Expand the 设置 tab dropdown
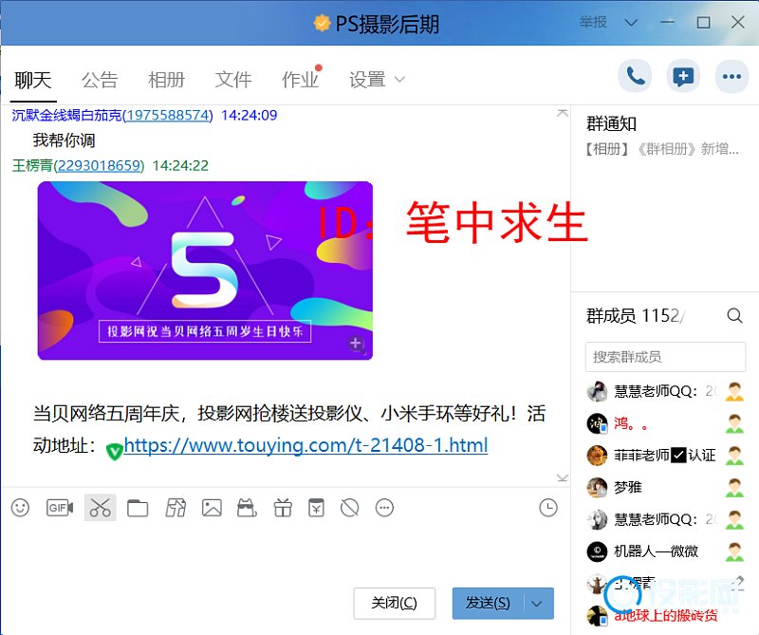 399,80
